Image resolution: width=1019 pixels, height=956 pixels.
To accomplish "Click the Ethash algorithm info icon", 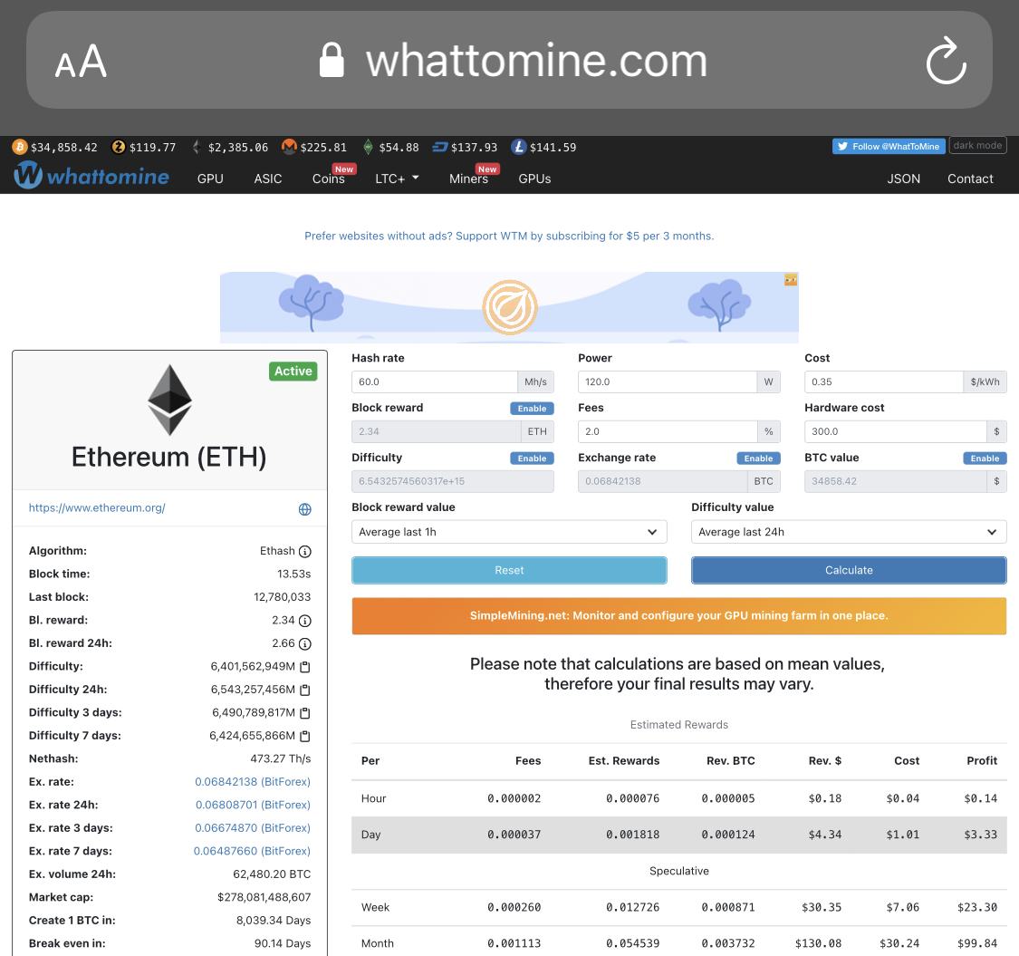I will [304, 552].
